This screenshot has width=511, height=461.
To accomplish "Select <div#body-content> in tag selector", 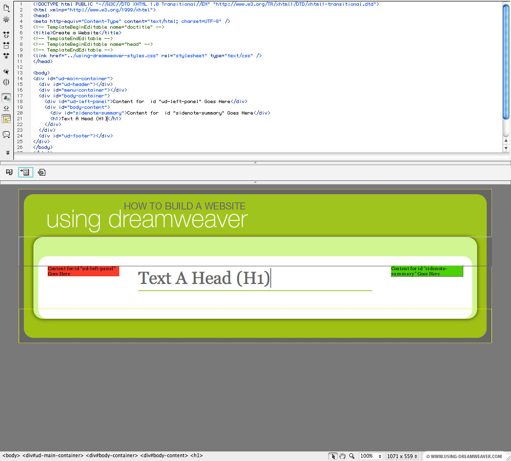I will pos(164,455).
